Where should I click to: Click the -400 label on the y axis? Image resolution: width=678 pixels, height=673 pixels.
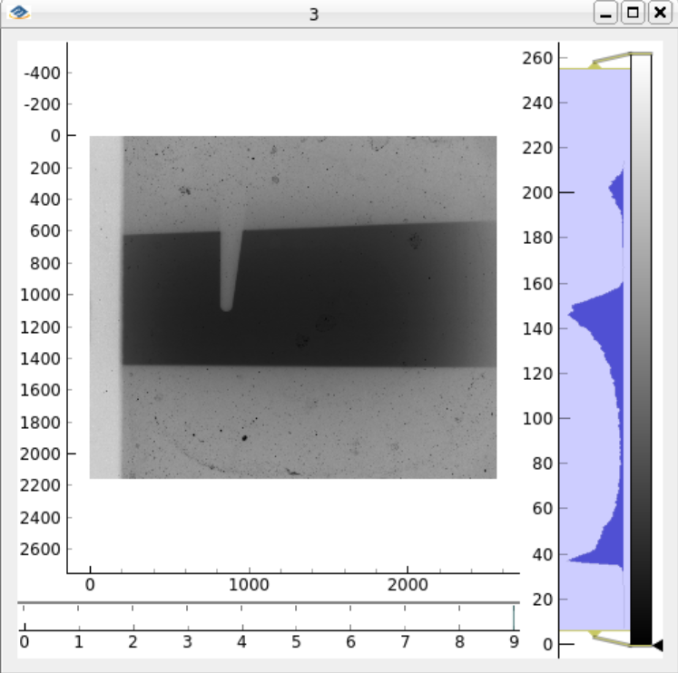[43, 73]
